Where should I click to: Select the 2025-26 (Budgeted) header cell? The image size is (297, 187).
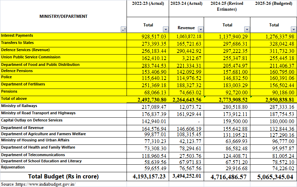pyautogui.click(x=274, y=3)
